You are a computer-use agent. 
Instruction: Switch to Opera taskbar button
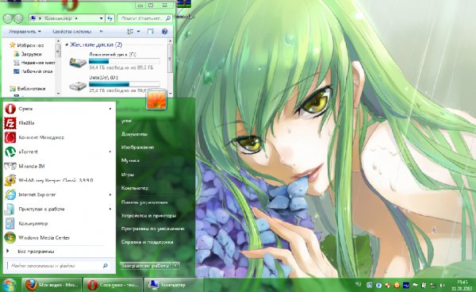(113, 285)
